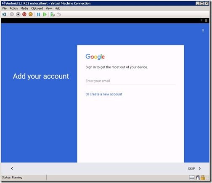212x183 pixels.
Task: Follow the Or create a new account link
Action: click(104, 94)
